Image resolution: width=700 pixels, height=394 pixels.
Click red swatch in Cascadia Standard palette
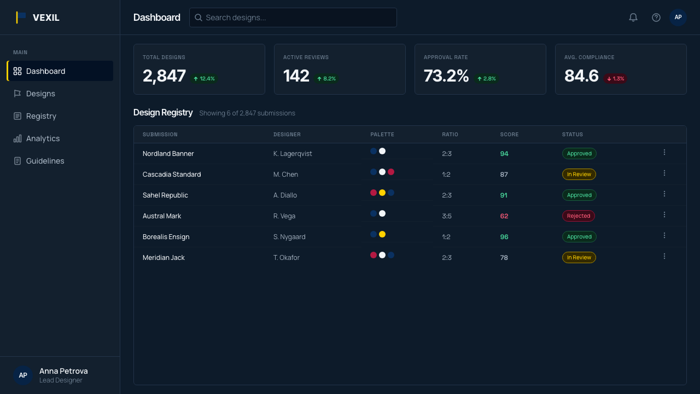pos(391,172)
